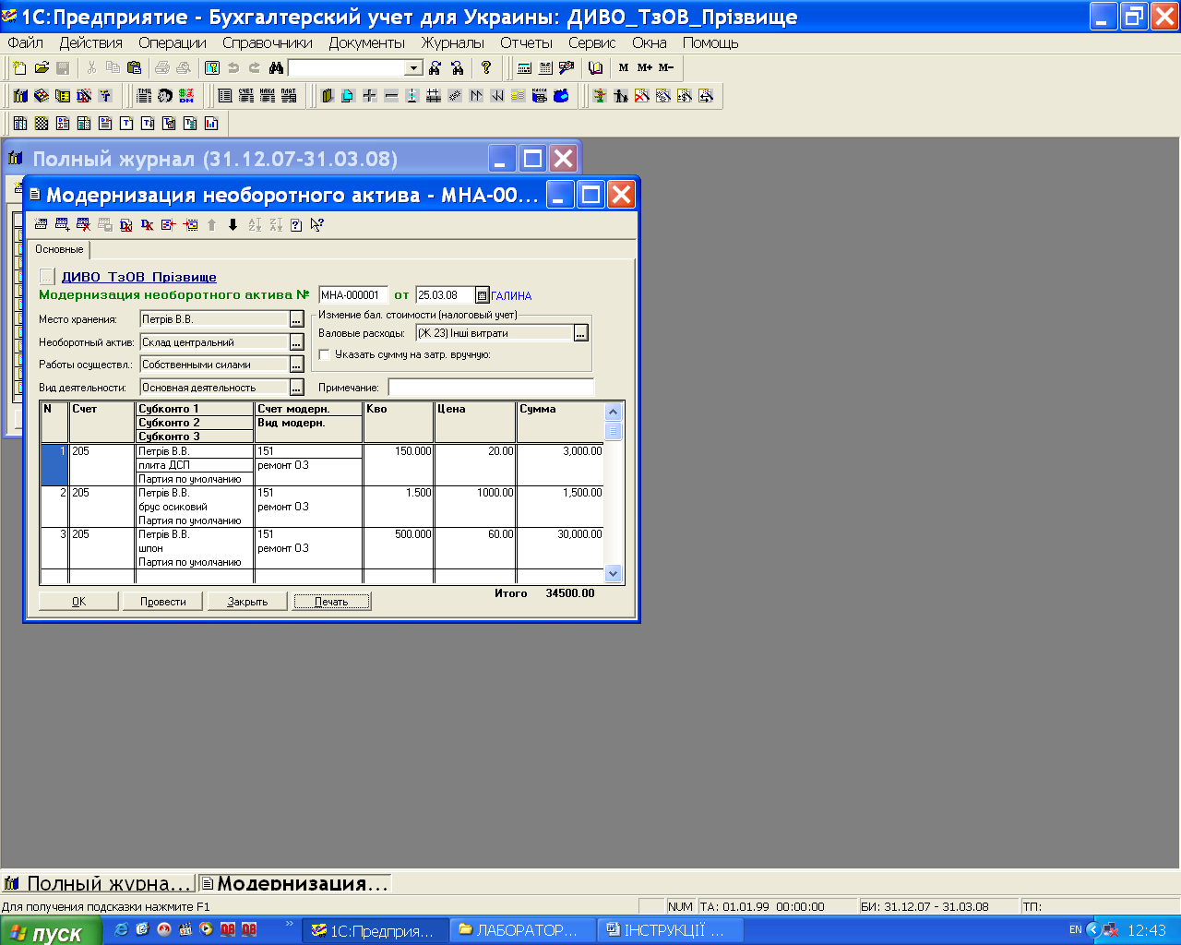Click the document number field МНА-000001
This screenshot has width=1181, height=945.
coord(353,295)
